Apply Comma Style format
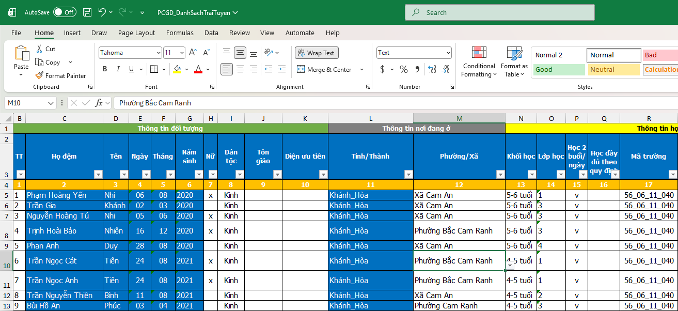The image size is (678, 311). [x=417, y=69]
